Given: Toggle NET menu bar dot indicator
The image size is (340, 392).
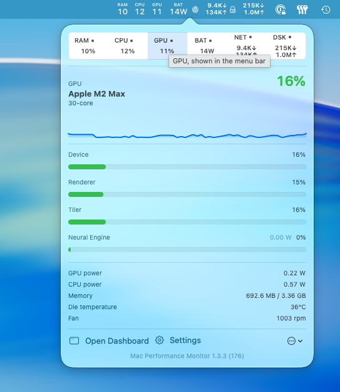Looking at the screenshot, I should pos(250,37).
